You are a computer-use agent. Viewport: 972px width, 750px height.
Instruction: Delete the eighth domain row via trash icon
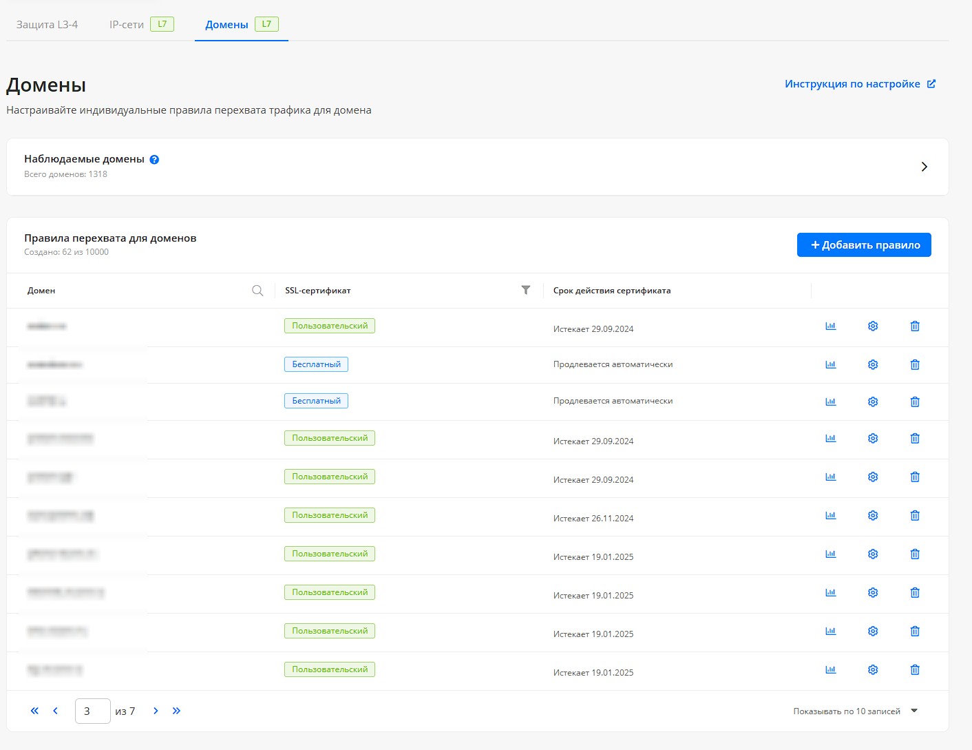915,592
